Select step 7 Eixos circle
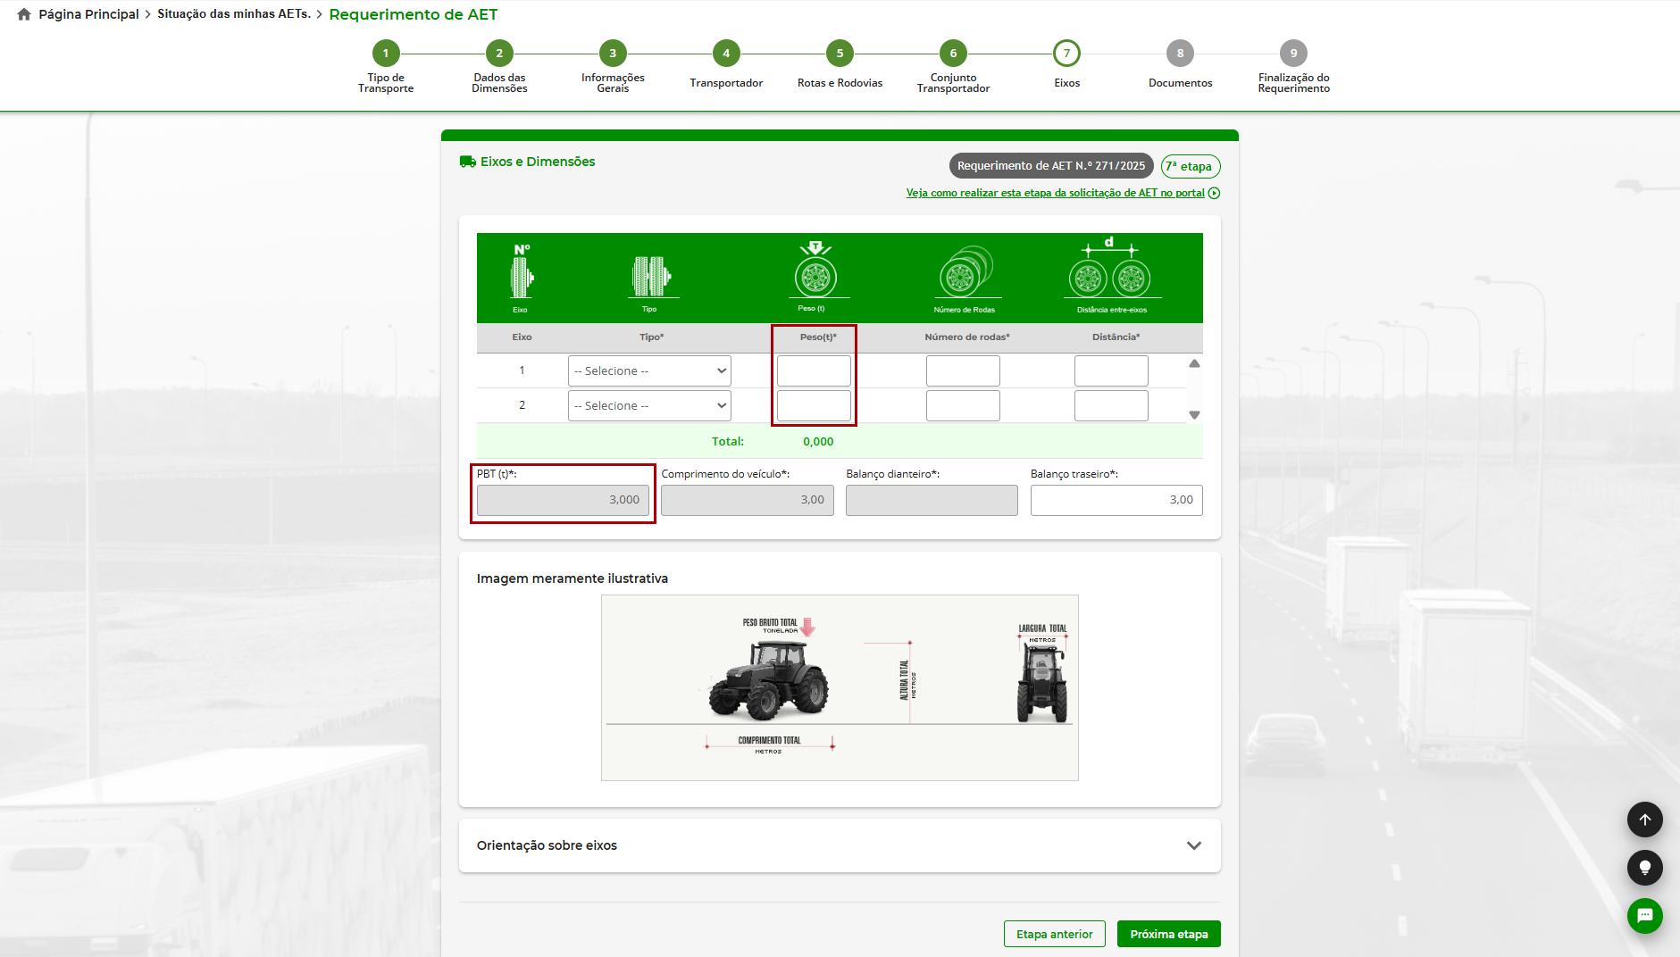This screenshot has height=957, width=1680. pos(1066,54)
